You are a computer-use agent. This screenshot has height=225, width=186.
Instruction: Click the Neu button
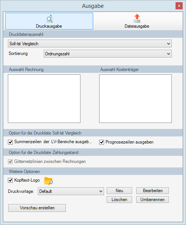pyautogui.click(x=119, y=191)
